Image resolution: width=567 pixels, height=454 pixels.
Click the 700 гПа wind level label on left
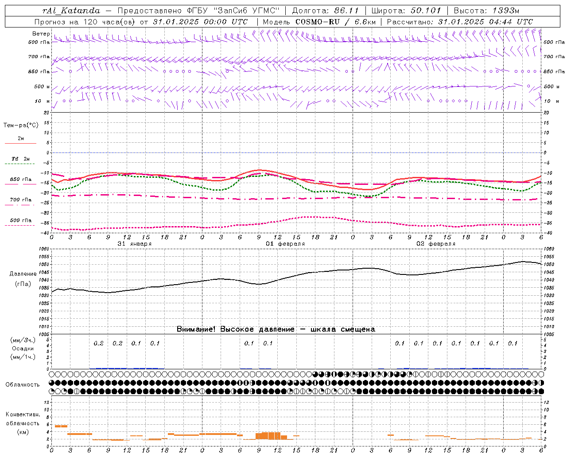pos(39,57)
